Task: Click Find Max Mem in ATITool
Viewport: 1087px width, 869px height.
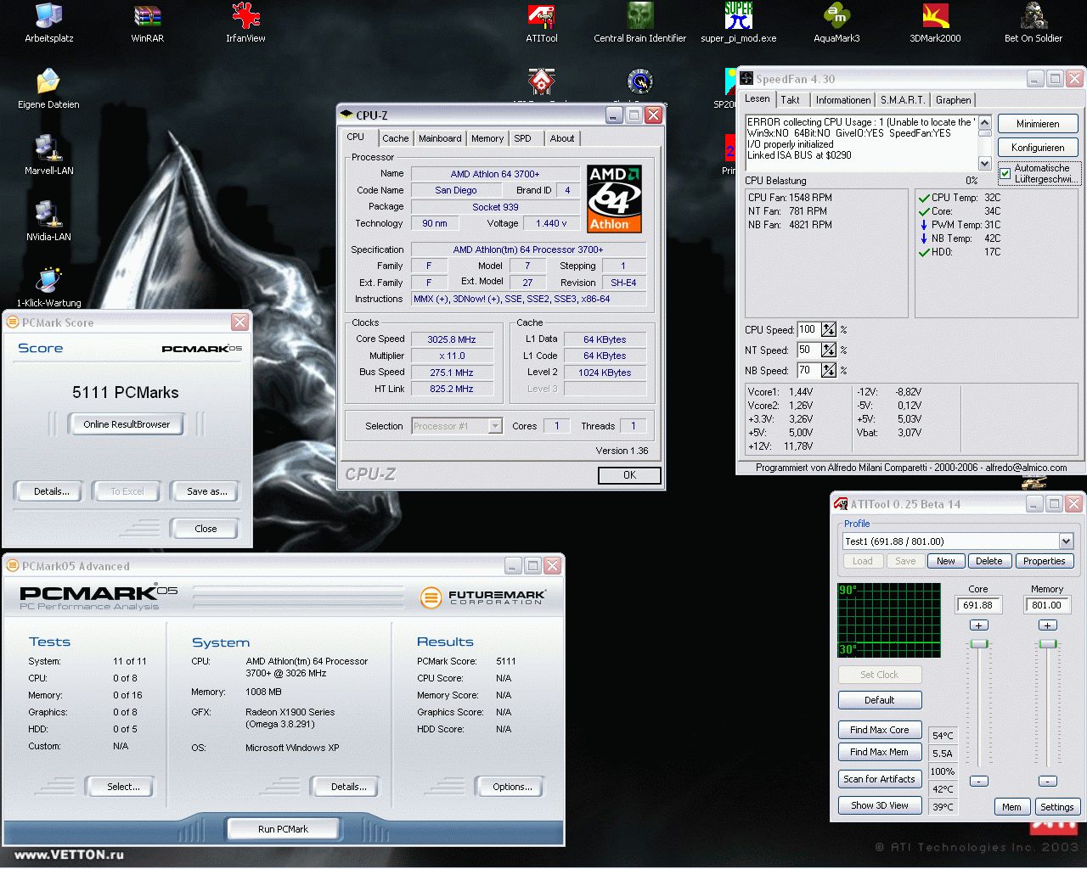Action: click(x=880, y=752)
